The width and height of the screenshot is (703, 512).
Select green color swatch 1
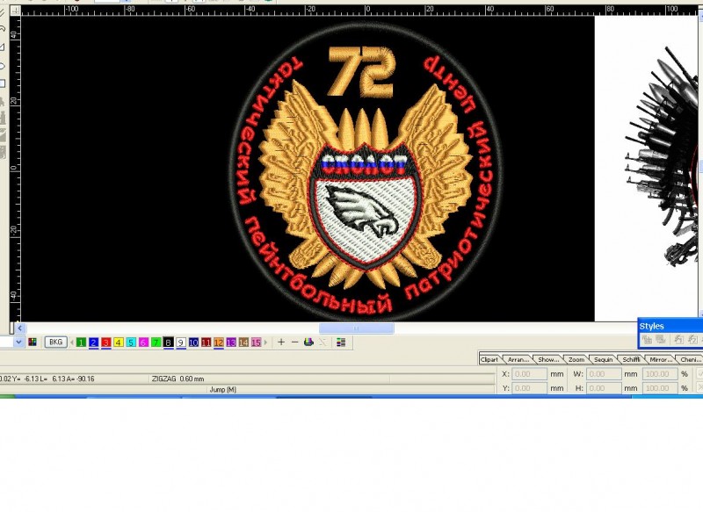pos(81,343)
